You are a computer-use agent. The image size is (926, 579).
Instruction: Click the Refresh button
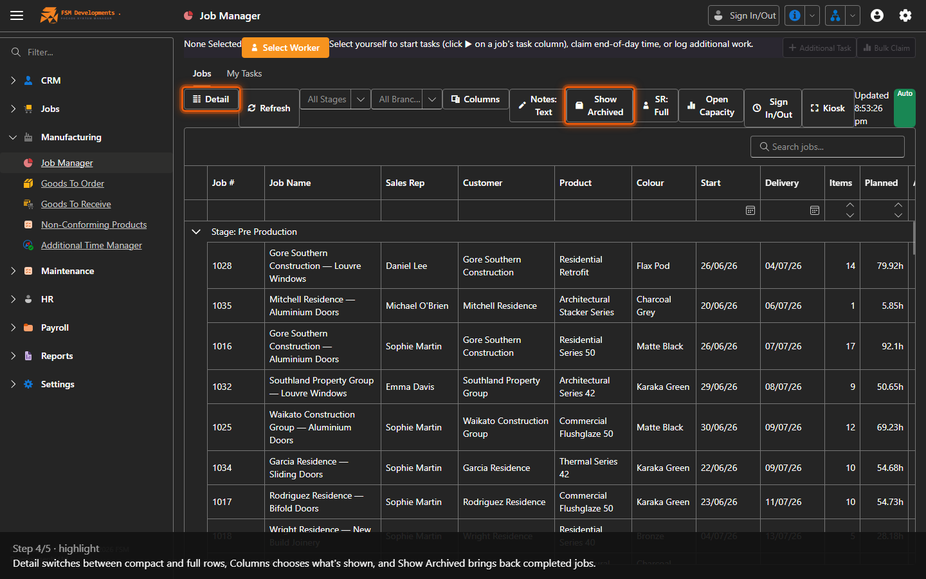tap(269, 108)
